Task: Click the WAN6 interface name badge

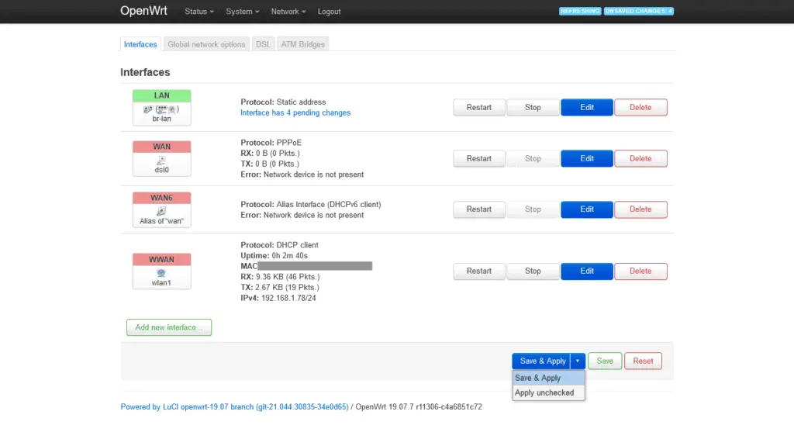Action: 161,198
